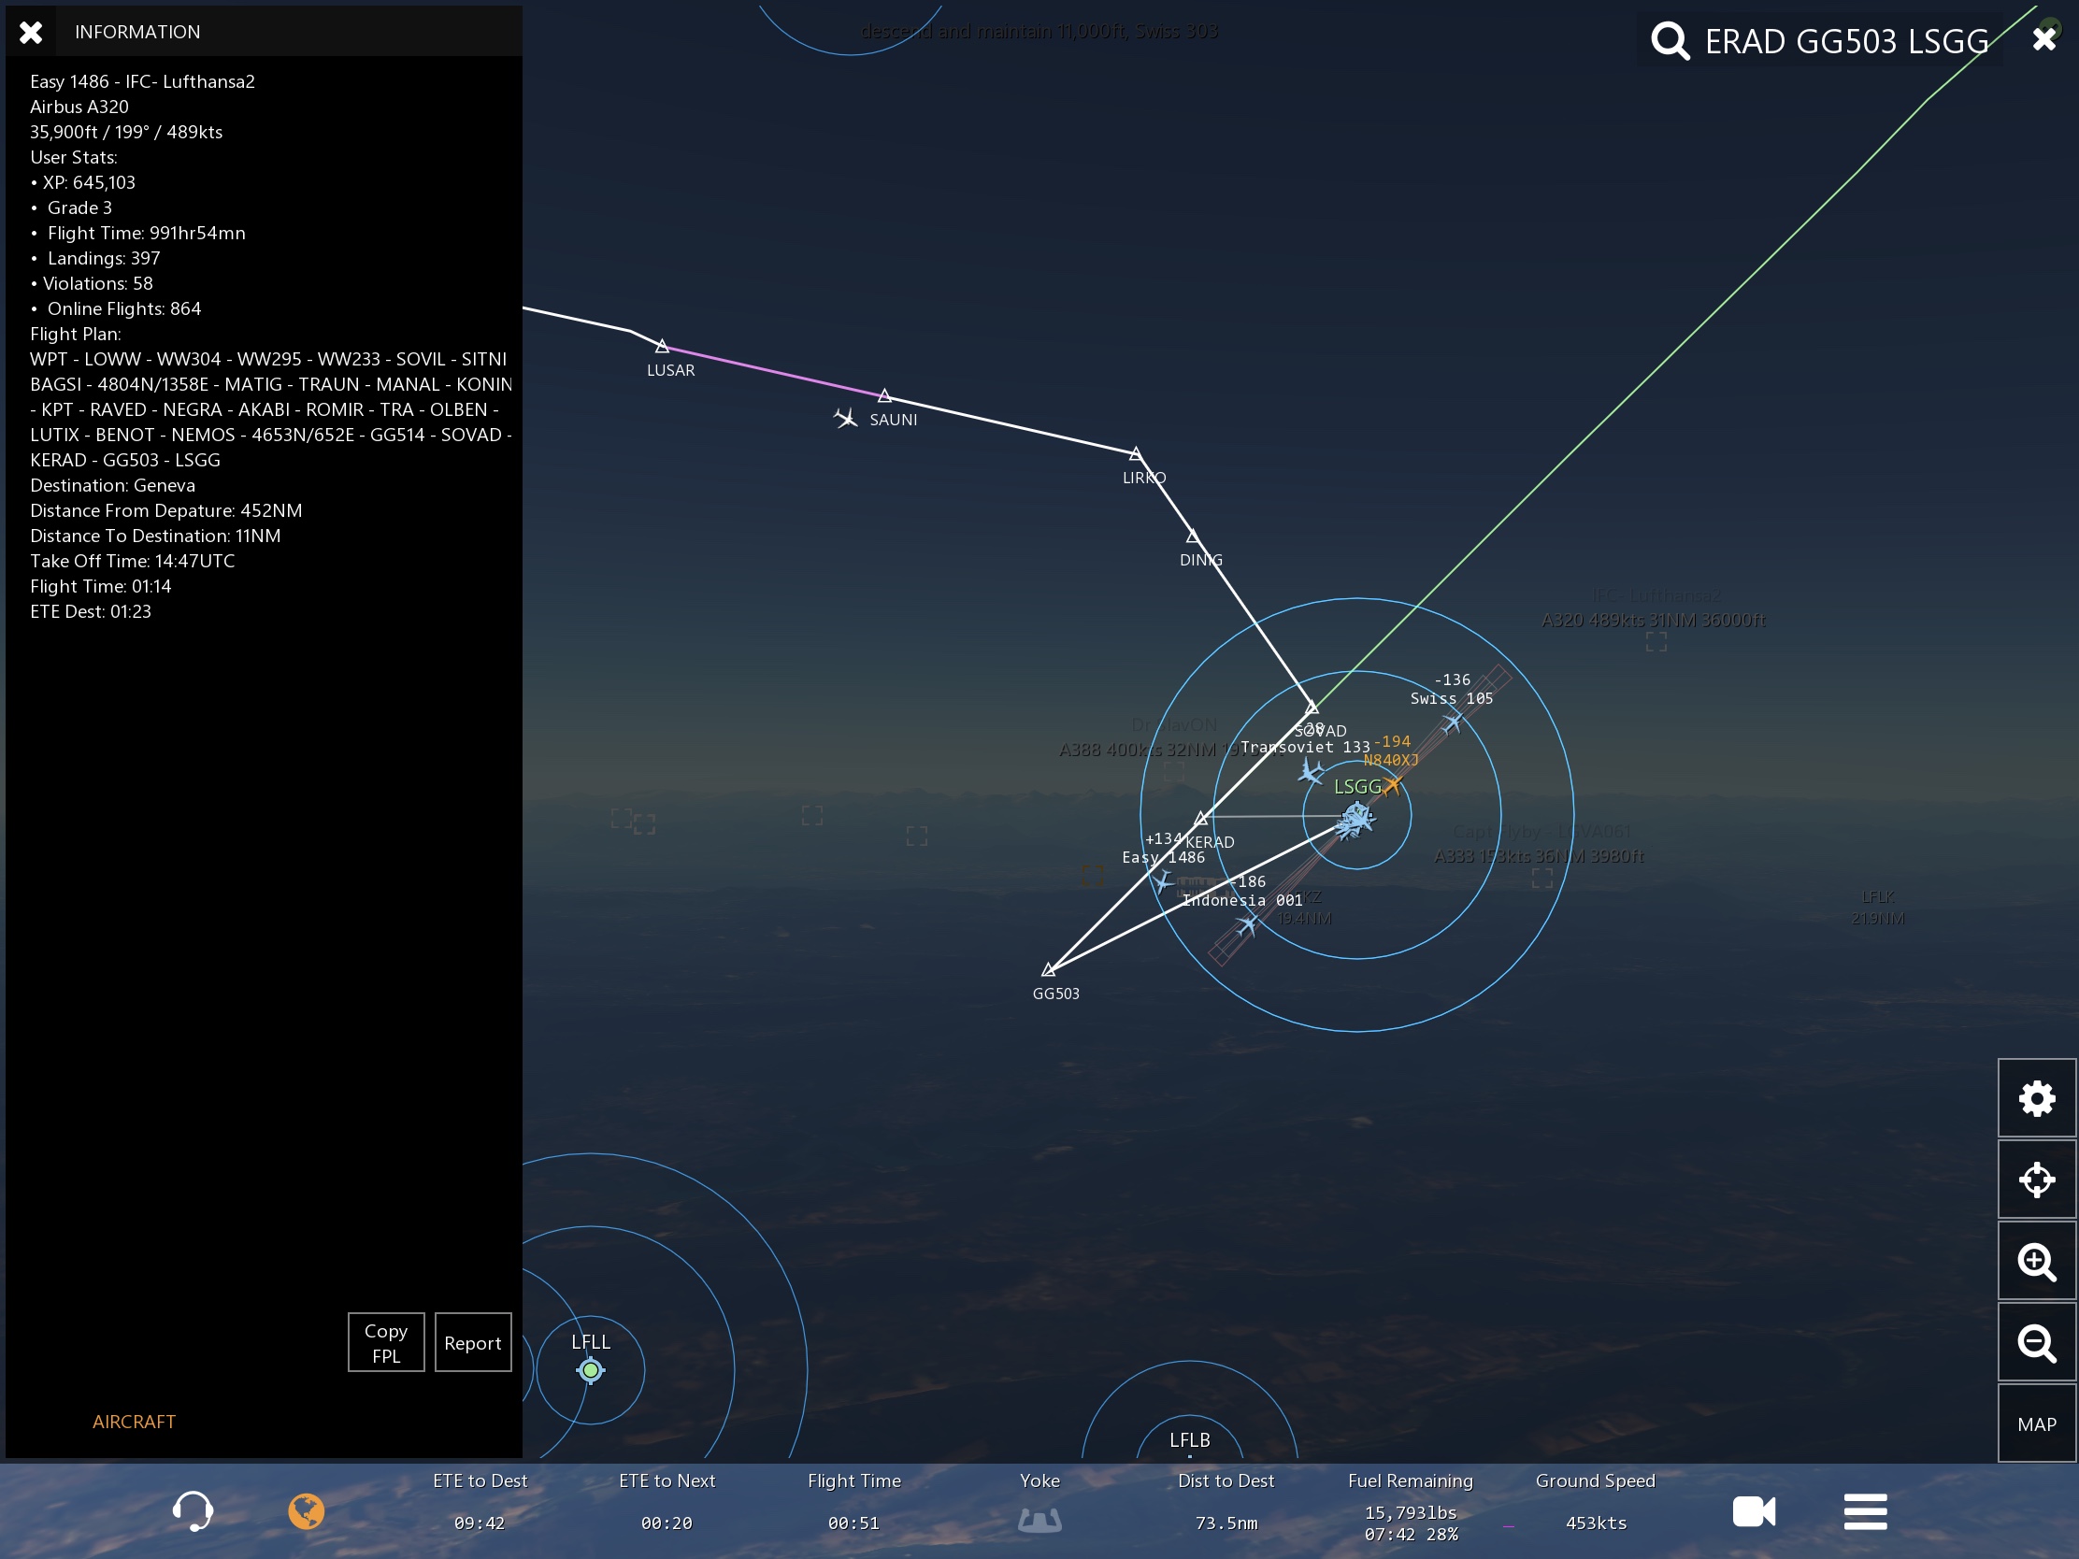Zoom out on the map

[x=2036, y=1343]
